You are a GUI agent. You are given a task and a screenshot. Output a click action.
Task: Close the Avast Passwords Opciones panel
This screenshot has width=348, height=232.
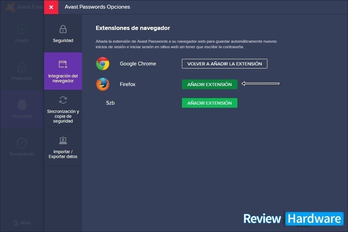(51, 7)
